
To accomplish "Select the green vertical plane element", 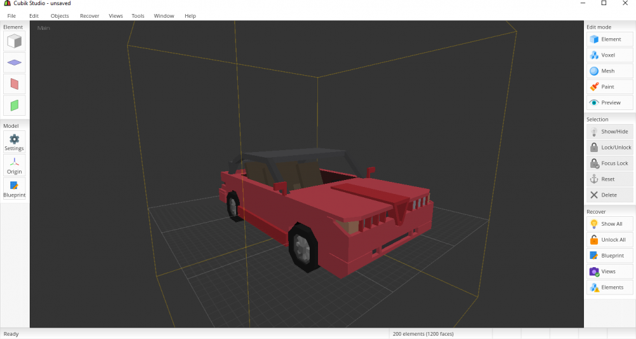I will coord(14,105).
